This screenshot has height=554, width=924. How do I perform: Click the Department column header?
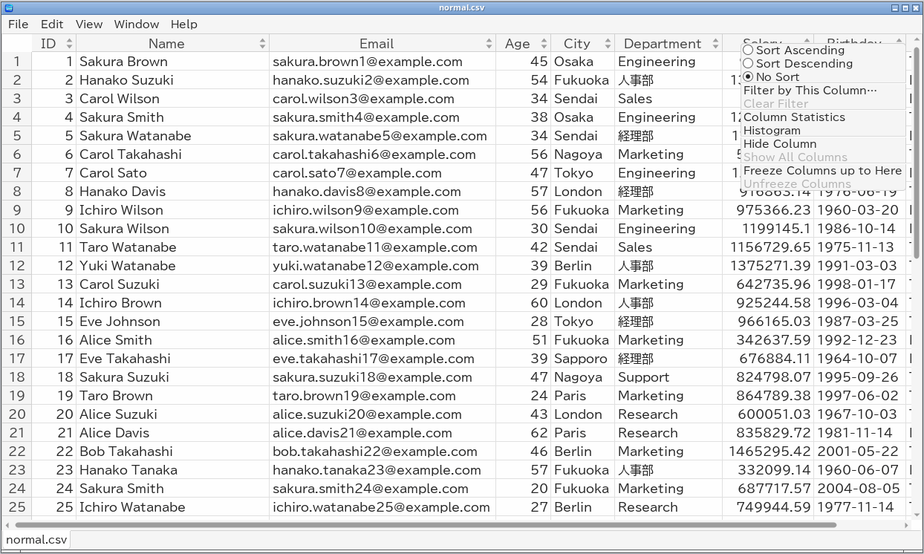coord(668,44)
